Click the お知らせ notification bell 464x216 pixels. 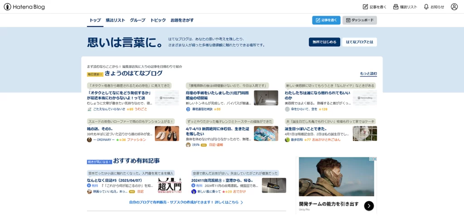(x=434, y=7)
